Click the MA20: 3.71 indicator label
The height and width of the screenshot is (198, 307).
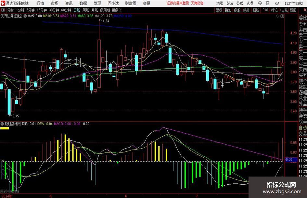tap(68, 16)
